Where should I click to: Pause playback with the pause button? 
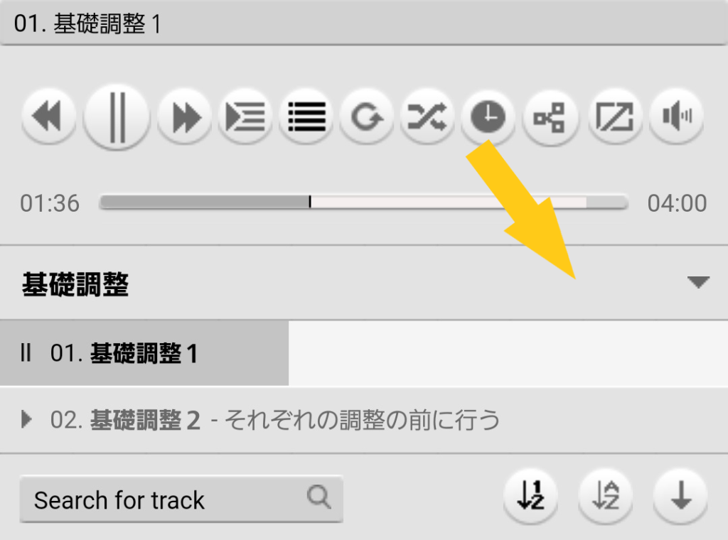click(x=117, y=117)
